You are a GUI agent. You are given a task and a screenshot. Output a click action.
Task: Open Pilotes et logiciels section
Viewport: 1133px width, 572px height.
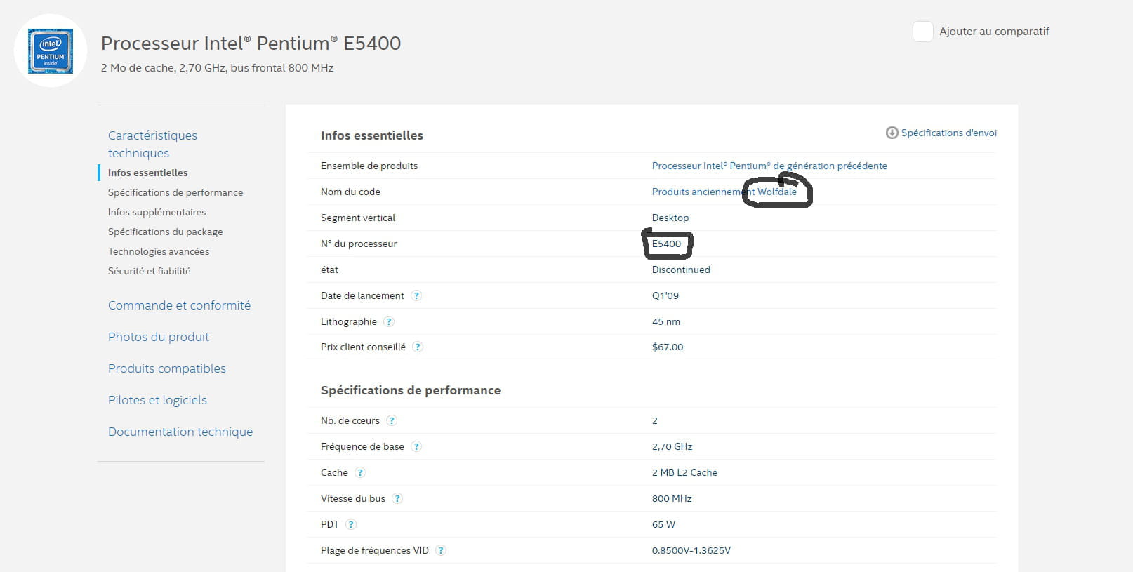coord(157,400)
